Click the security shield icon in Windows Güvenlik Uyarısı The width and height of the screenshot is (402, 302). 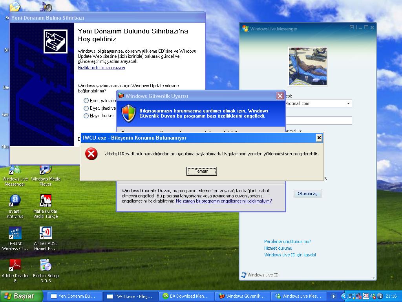coord(128,113)
